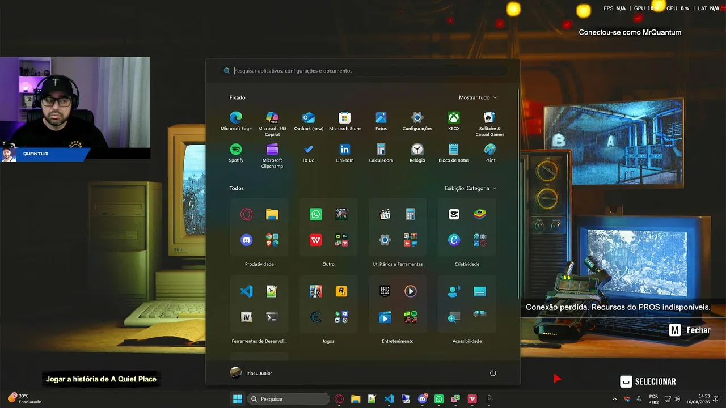
Task: Expand the Jogos folder's remaining apps
Action: tap(341, 317)
